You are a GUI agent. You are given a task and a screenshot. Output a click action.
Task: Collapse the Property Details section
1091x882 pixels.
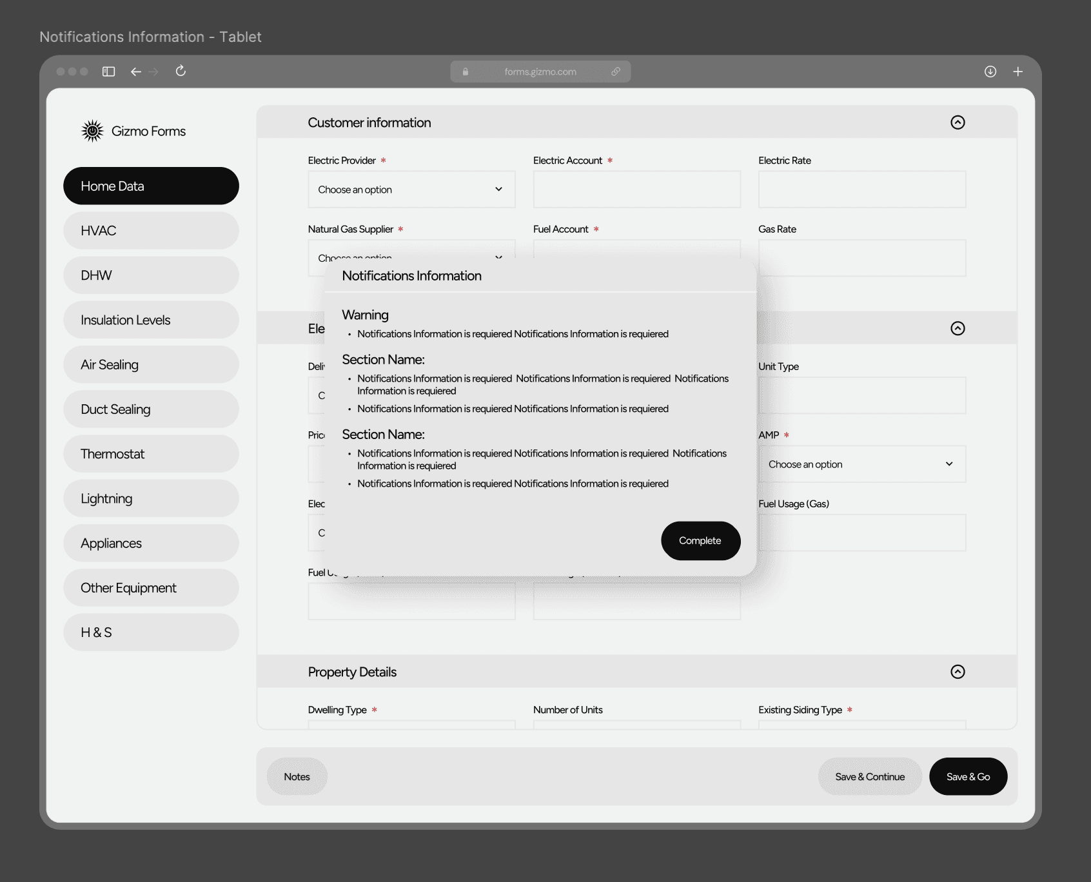pos(958,672)
